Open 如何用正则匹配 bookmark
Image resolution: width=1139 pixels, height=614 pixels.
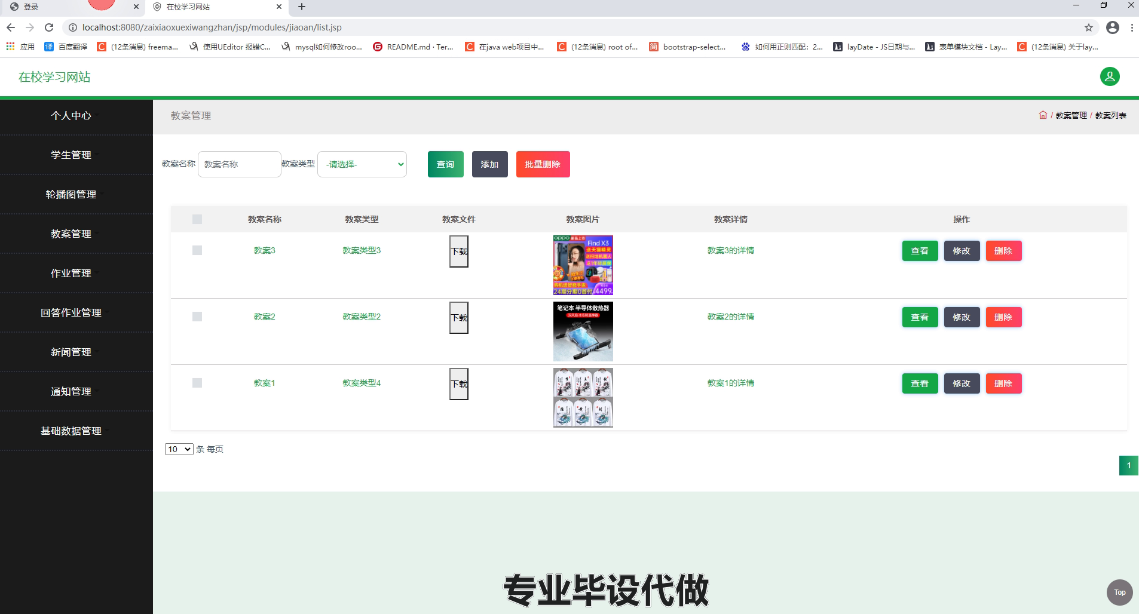pos(782,47)
